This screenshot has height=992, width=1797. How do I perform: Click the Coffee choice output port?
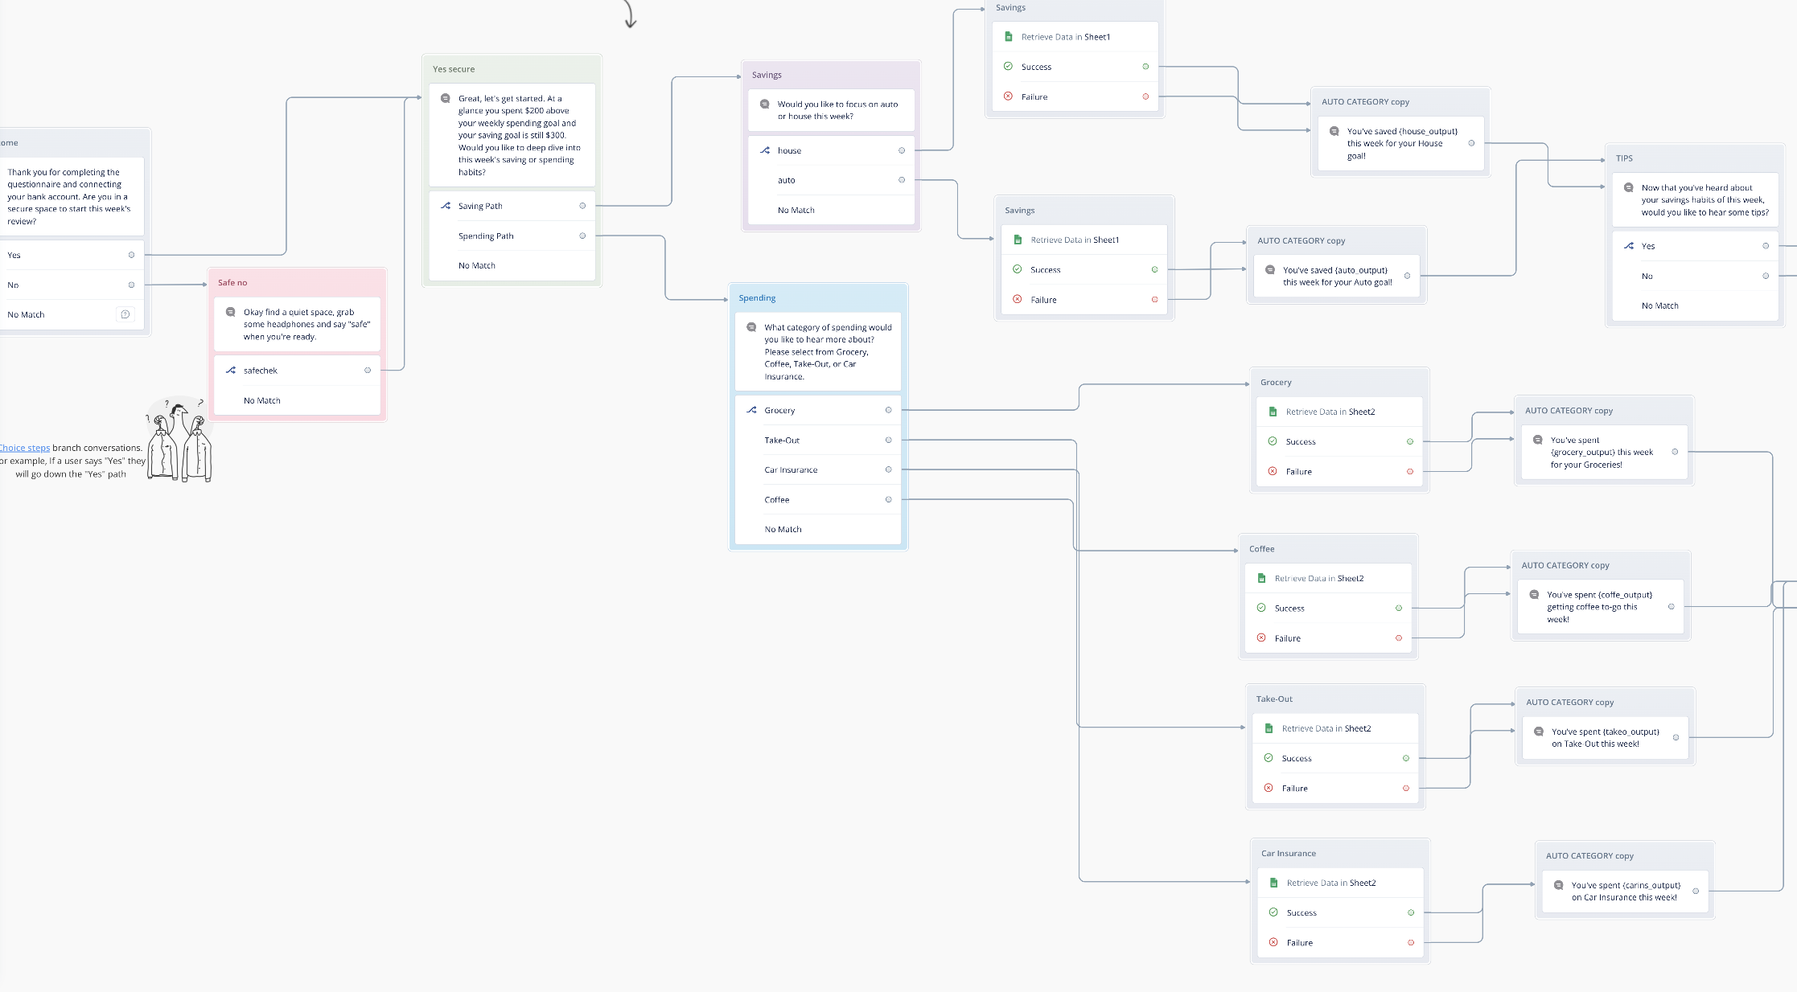[888, 499]
